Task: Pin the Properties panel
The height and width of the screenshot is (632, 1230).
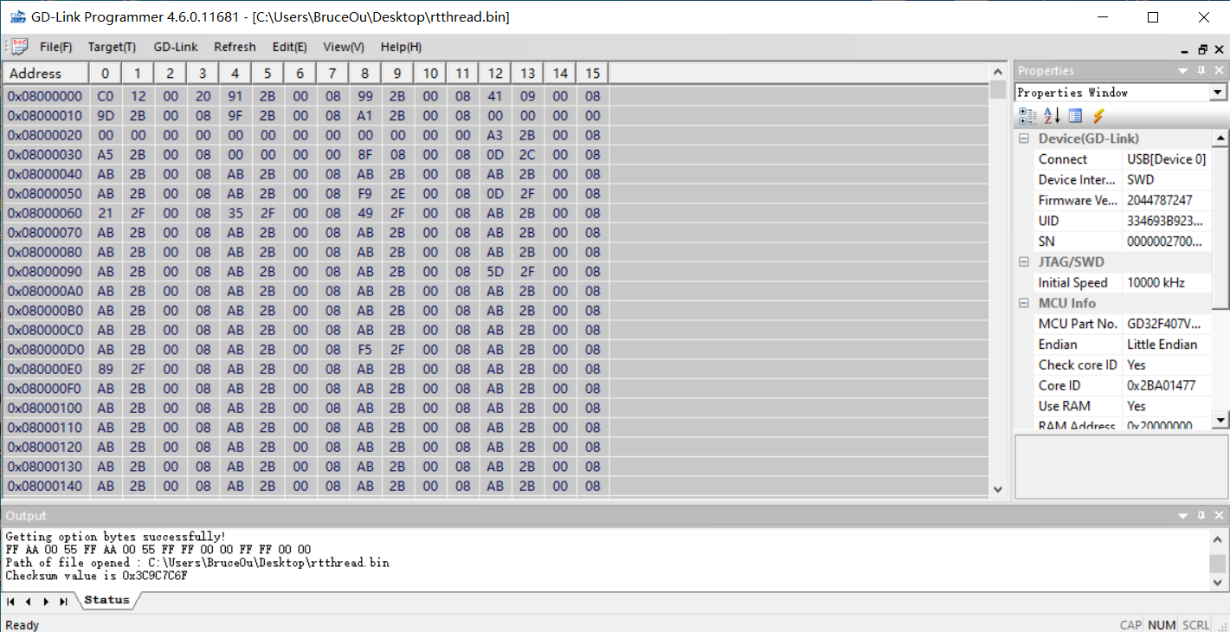Action: [x=1201, y=70]
